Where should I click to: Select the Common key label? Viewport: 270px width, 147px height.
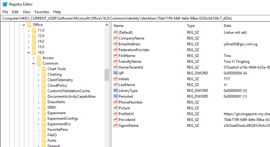[x=50, y=63]
